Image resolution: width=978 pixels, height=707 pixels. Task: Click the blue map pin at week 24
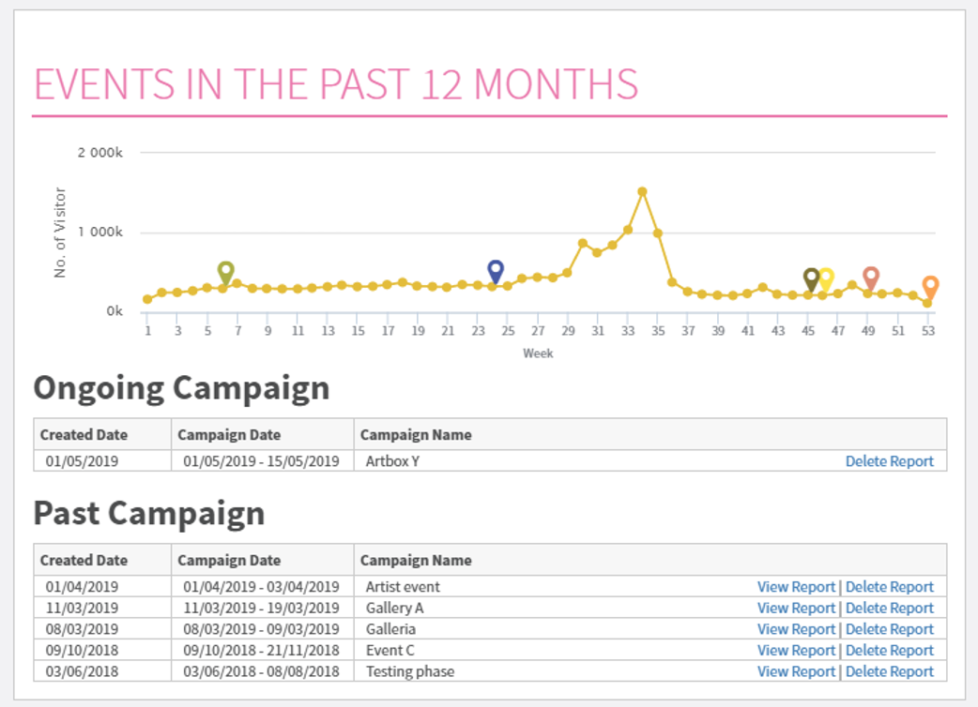[496, 271]
